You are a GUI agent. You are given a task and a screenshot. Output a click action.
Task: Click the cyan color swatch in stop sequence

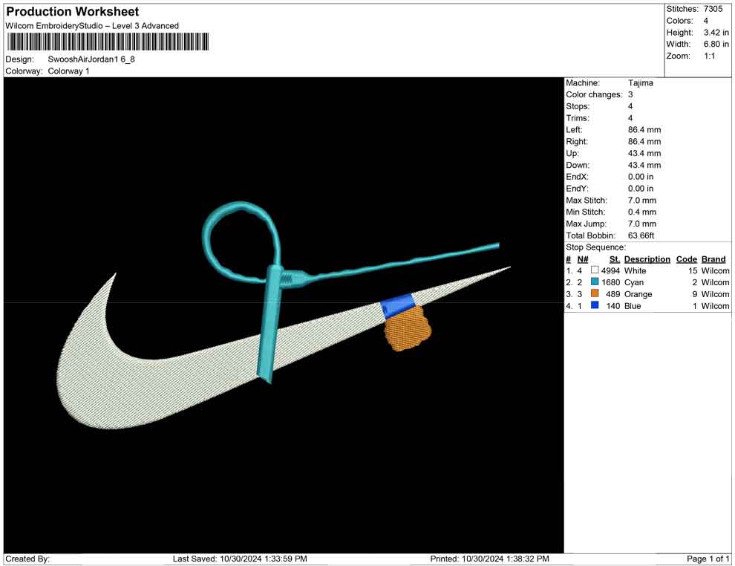pyautogui.click(x=595, y=283)
